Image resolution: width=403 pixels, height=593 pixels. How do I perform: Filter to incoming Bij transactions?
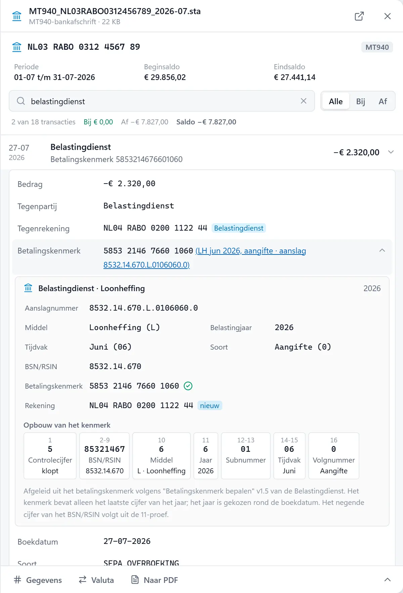[360, 101]
